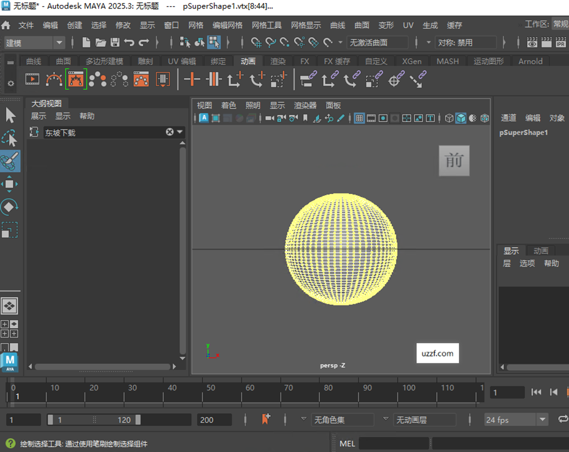Select the Lasso selection tool

(10, 138)
